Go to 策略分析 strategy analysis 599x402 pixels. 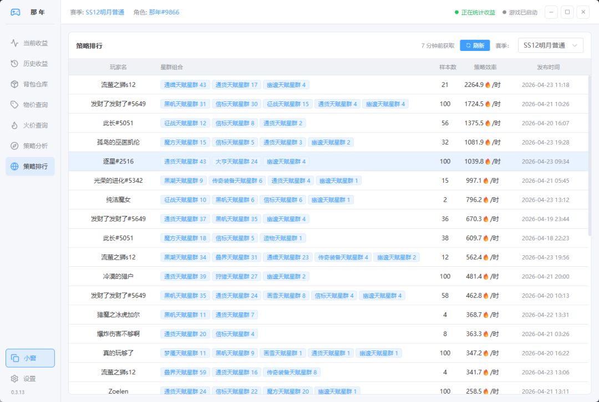(30, 146)
